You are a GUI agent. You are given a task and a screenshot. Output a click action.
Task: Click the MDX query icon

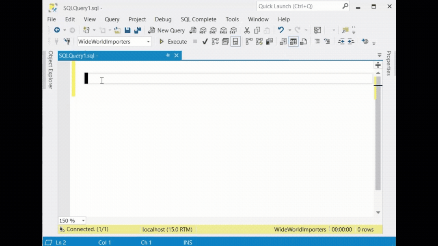pos(203,30)
